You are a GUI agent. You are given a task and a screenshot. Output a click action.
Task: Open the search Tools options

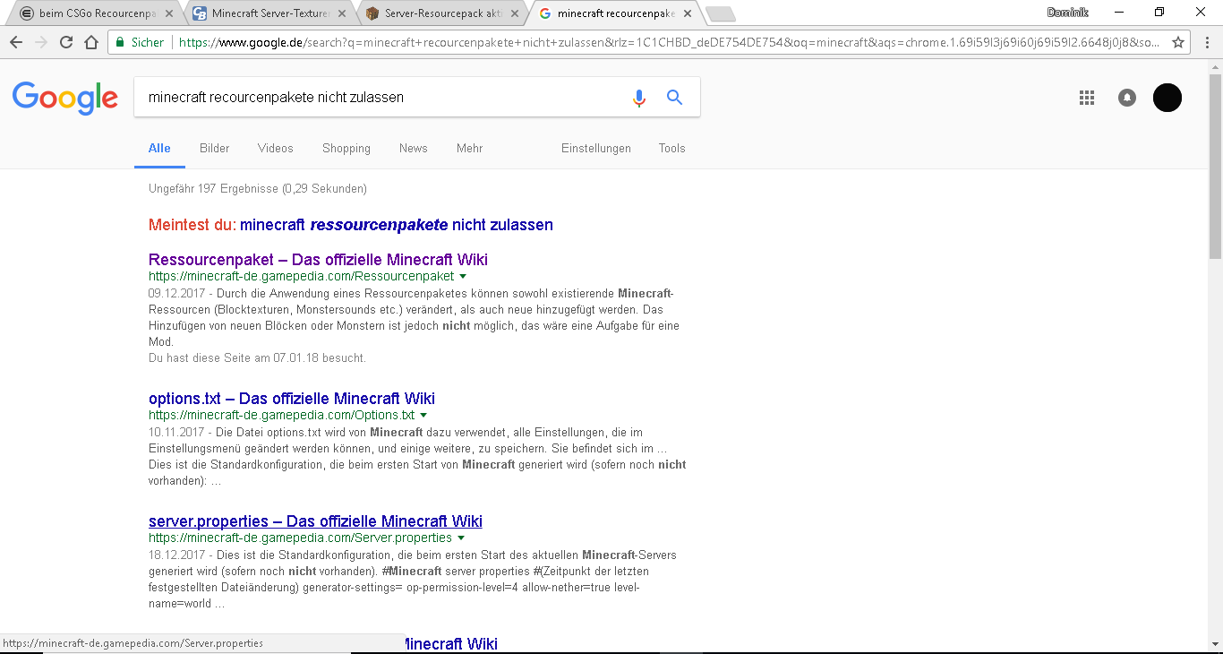(x=672, y=149)
